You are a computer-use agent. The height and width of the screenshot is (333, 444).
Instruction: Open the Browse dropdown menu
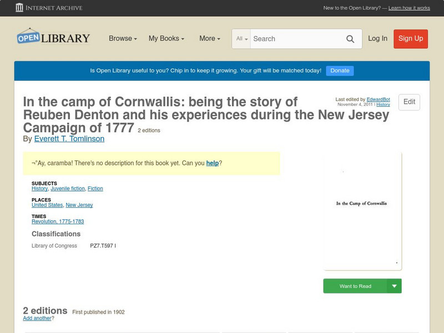point(123,38)
